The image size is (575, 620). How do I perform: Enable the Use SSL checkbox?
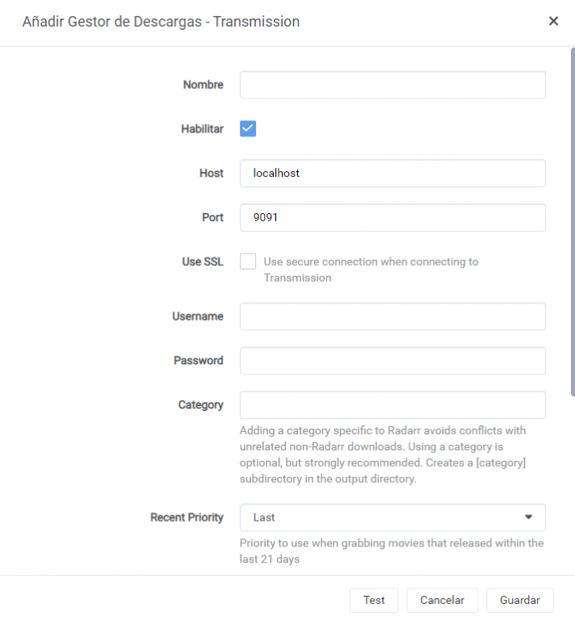248,262
